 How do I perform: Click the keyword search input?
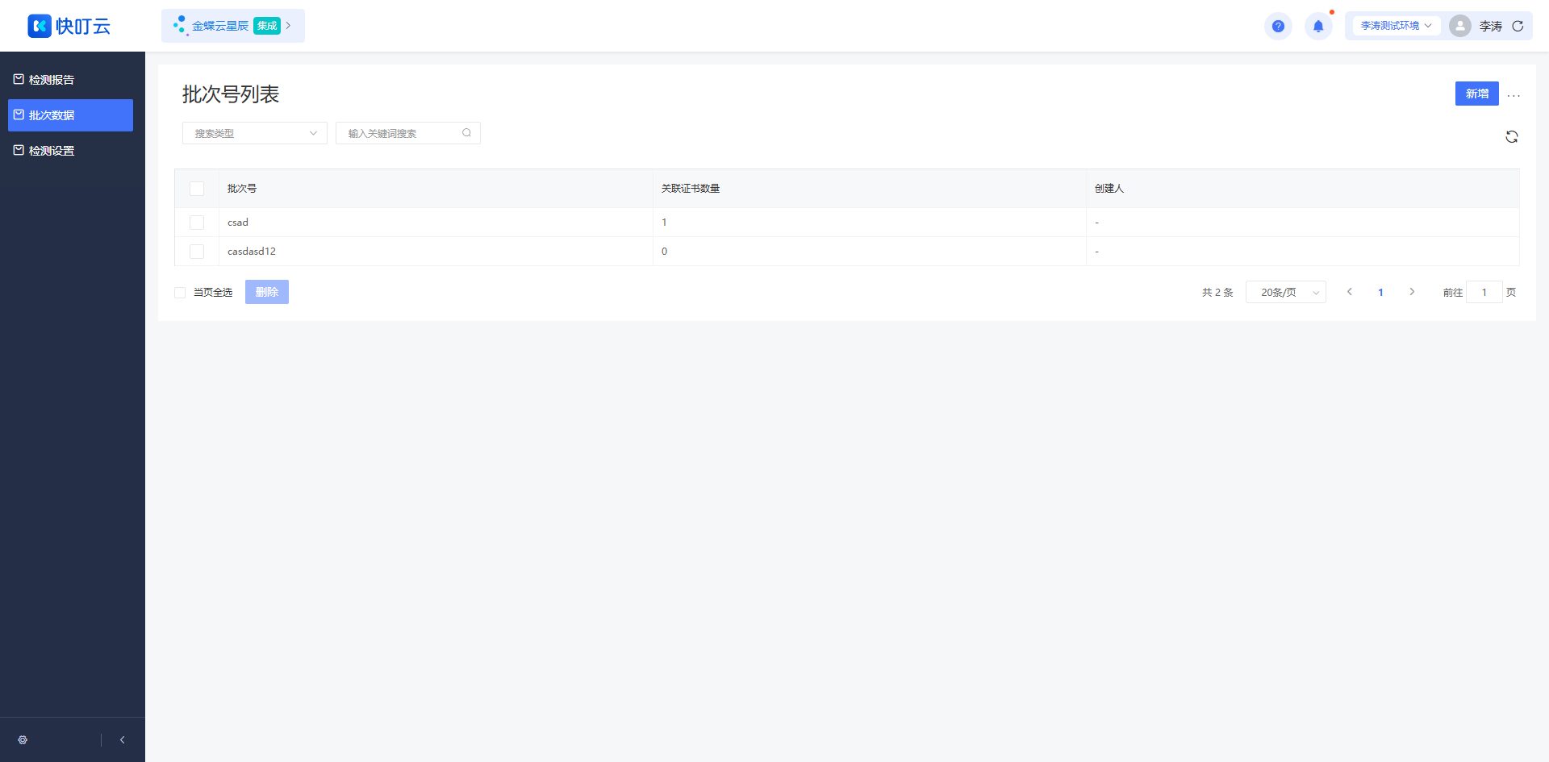pyautogui.click(x=408, y=133)
